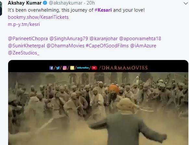Screen dimensions: 189x145
Task: Open the 20h tweet timestamp
Action: coord(91,3)
